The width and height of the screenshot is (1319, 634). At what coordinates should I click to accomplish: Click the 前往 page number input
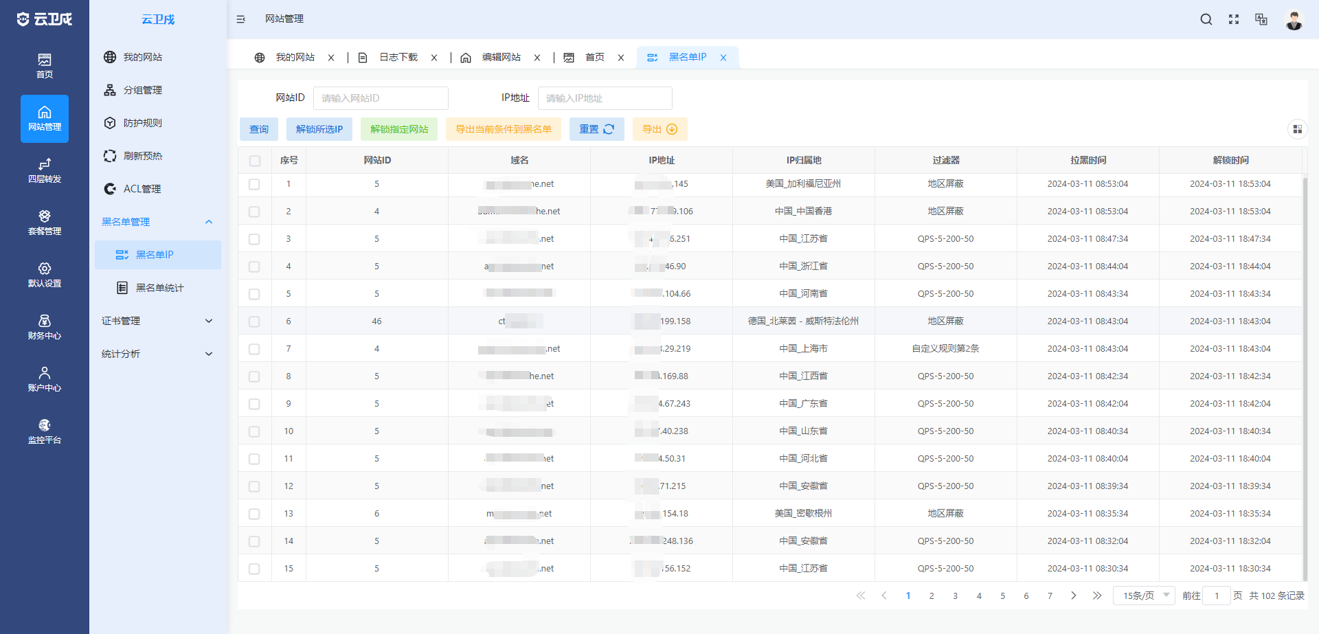(x=1217, y=596)
